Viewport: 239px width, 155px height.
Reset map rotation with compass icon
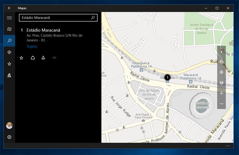pyautogui.click(x=221, y=51)
